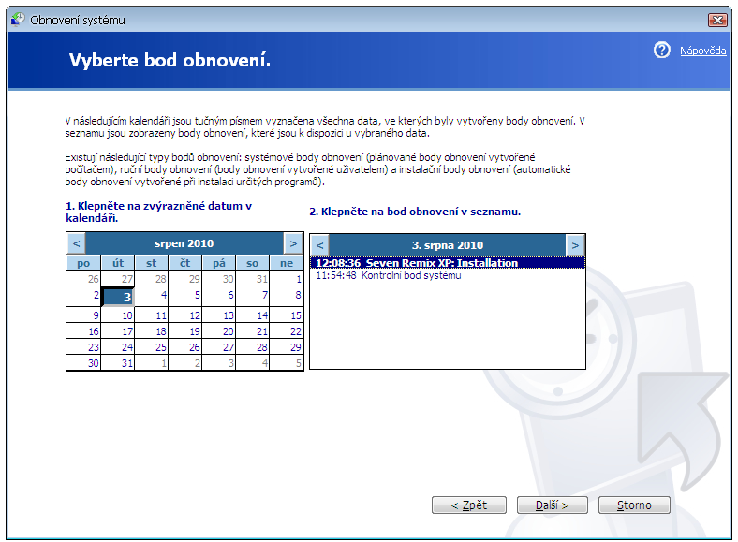Go to next month after srpen 2010
This screenshot has width=738, height=542.
click(x=293, y=243)
